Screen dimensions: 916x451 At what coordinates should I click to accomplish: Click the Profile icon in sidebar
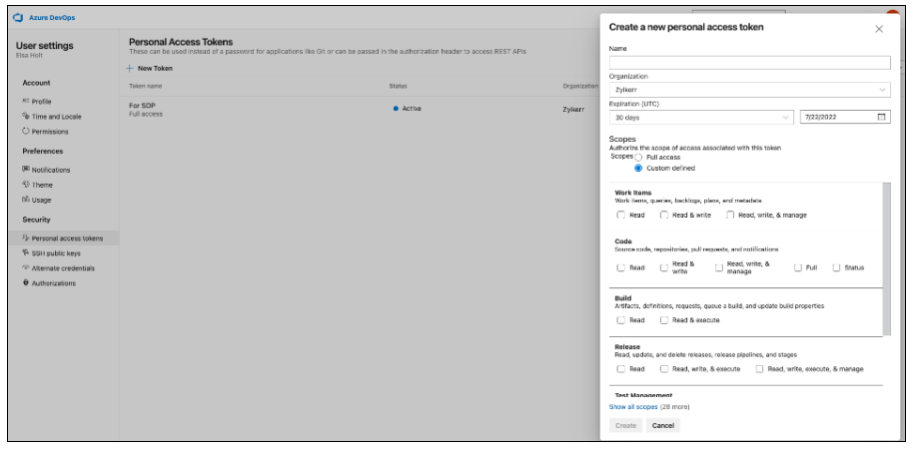(26, 101)
